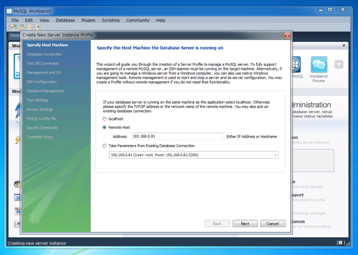Open the Plugins menu

pos(88,21)
